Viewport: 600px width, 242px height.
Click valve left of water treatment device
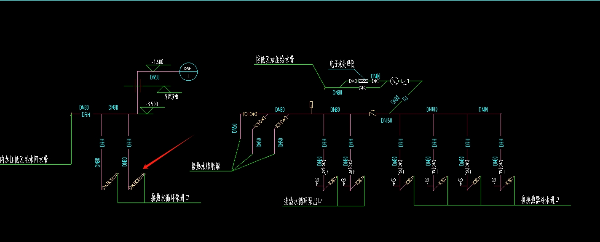[353, 81]
